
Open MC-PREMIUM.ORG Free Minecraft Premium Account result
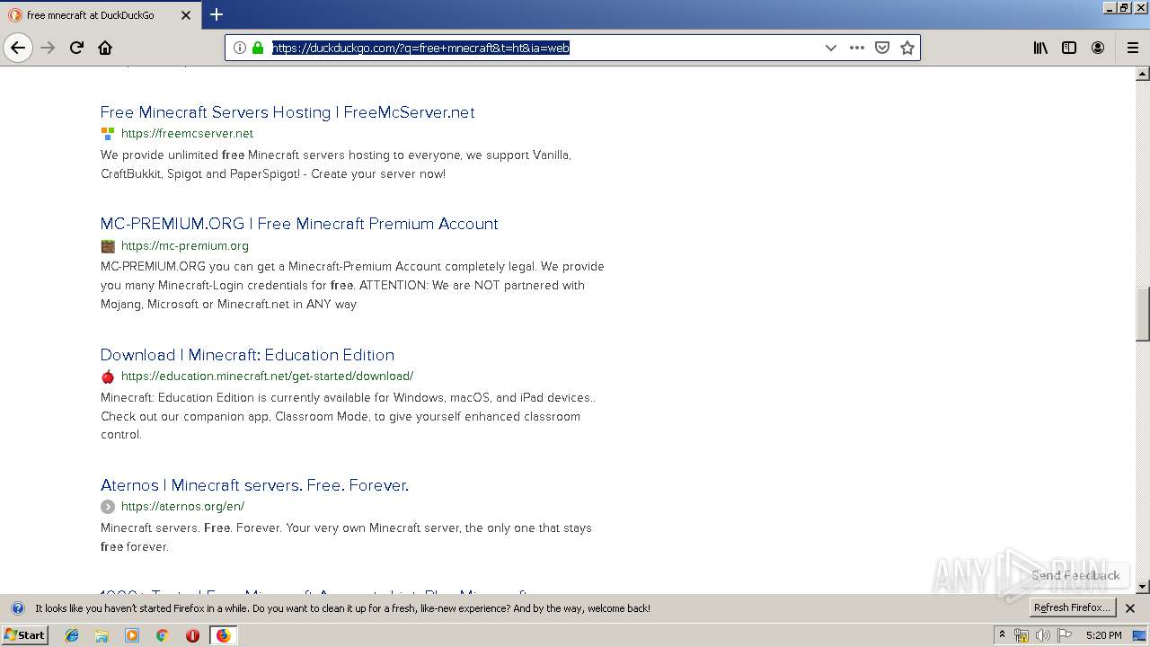299,224
